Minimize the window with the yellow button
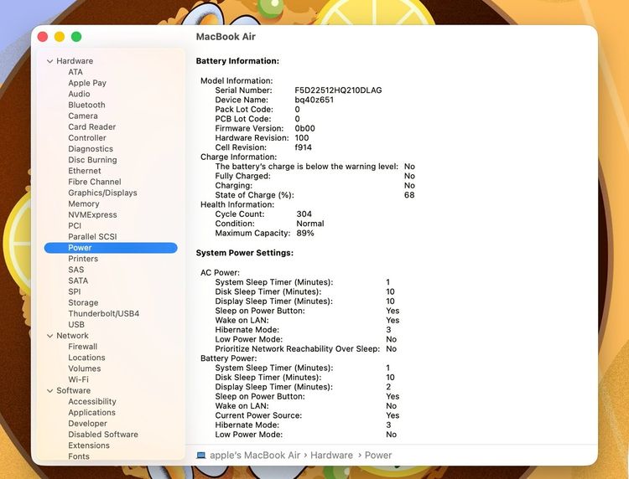The width and height of the screenshot is (629, 479). [60, 37]
